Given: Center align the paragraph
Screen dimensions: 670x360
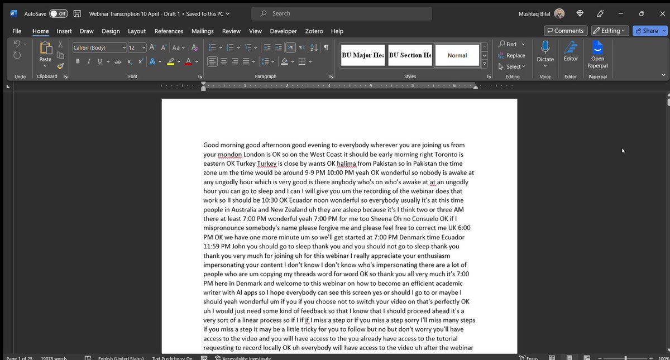Looking at the screenshot, I should [223, 61].
